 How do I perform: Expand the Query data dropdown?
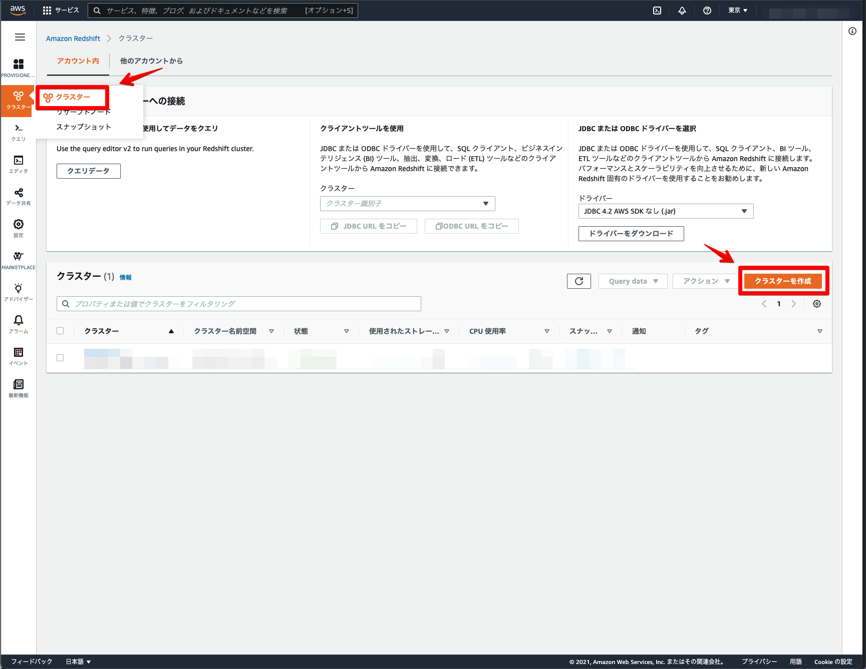pos(633,281)
